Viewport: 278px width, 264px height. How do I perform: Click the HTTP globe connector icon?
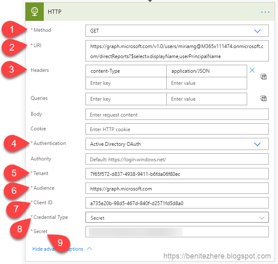pos(35,12)
